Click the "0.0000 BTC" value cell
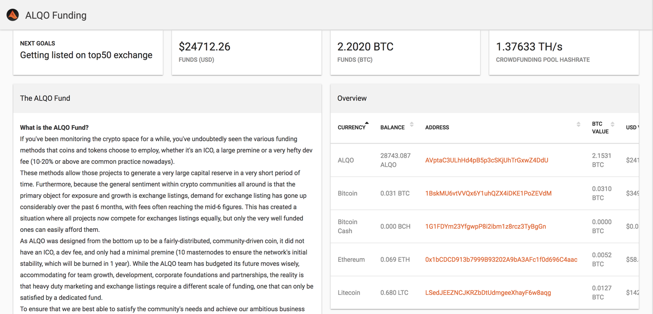653x314 pixels. [602, 226]
